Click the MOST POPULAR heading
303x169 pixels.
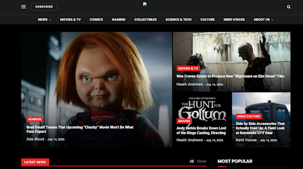click(235, 161)
